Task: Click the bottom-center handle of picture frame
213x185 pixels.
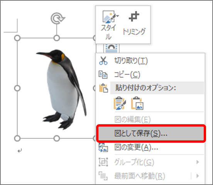Action: pos(57,138)
